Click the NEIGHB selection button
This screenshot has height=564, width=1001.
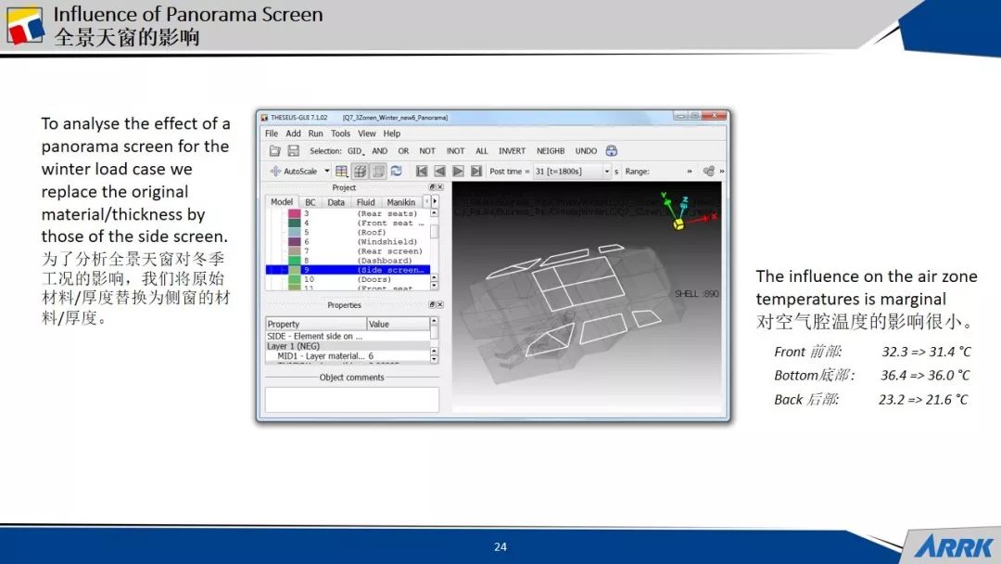tap(551, 151)
